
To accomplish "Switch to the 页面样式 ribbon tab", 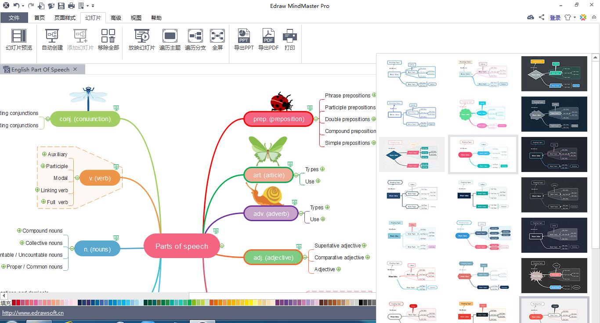I will [x=65, y=18].
